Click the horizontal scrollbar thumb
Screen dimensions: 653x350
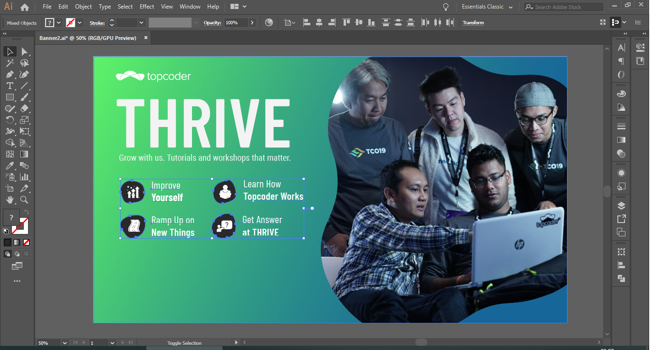point(421,342)
